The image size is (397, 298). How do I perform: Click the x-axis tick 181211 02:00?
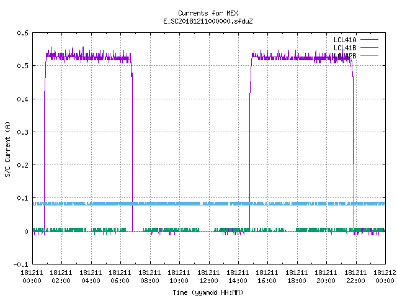[x=61, y=277]
